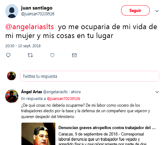Click @juansan70239526 handle under name

(38, 14)
